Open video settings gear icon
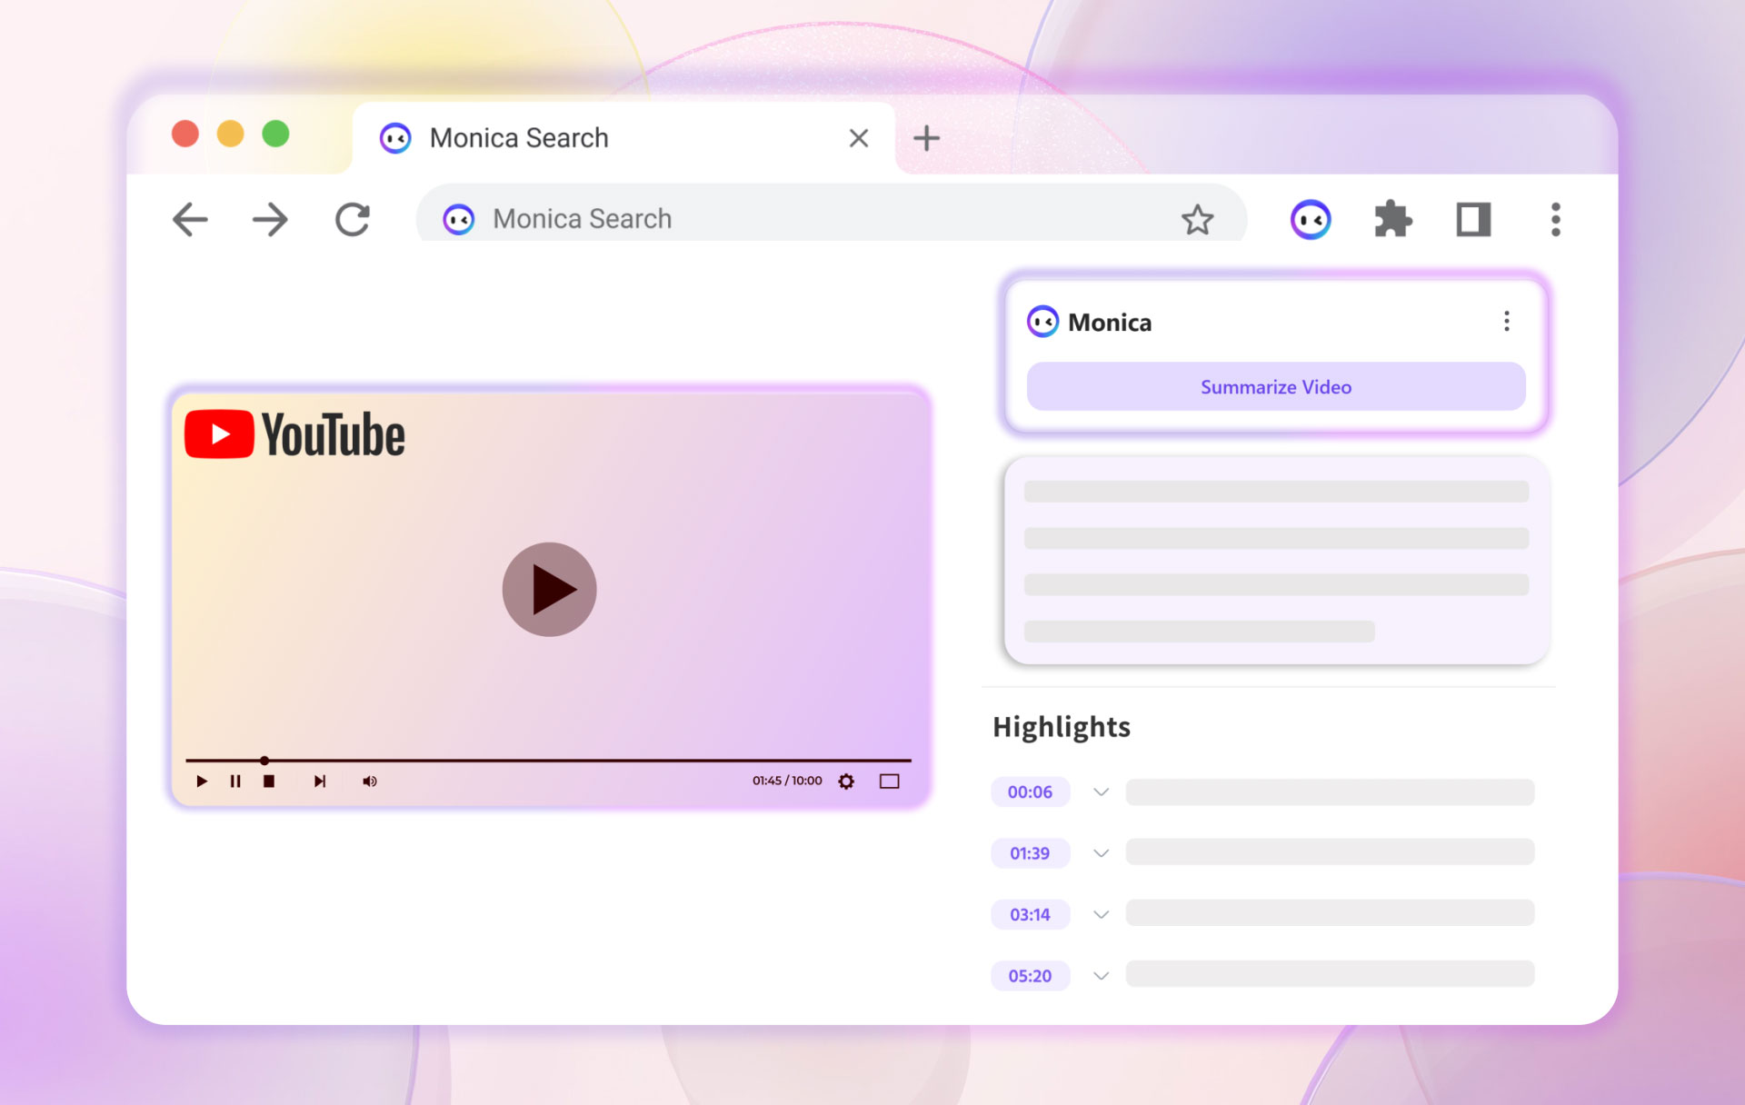 [846, 781]
